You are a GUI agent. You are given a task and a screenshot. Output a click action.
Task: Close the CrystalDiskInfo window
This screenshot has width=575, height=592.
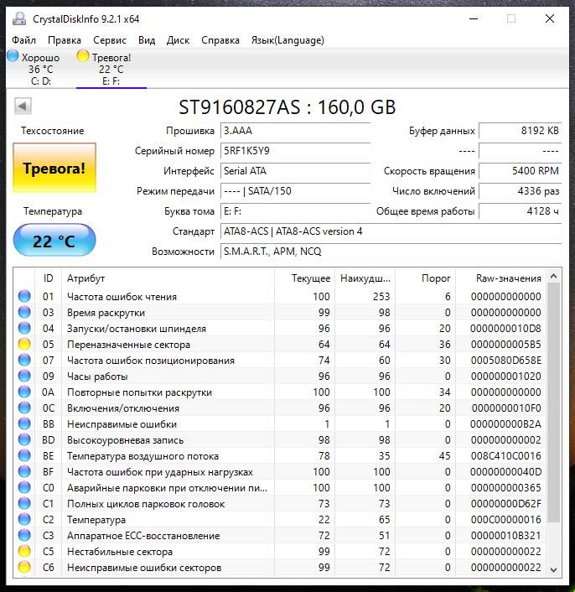[550, 18]
